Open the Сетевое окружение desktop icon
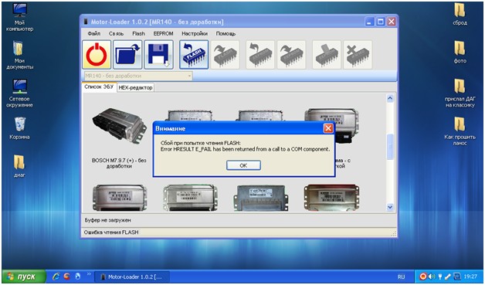 coord(19,93)
